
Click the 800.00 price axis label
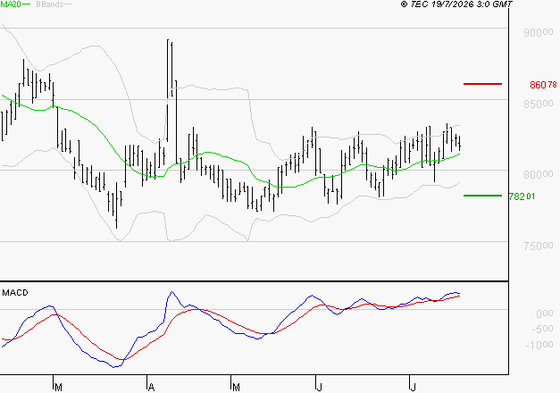click(x=539, y=175)
